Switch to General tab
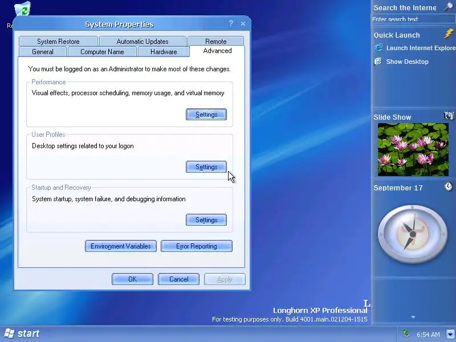 pyautogui.click(x=43, y=52)
